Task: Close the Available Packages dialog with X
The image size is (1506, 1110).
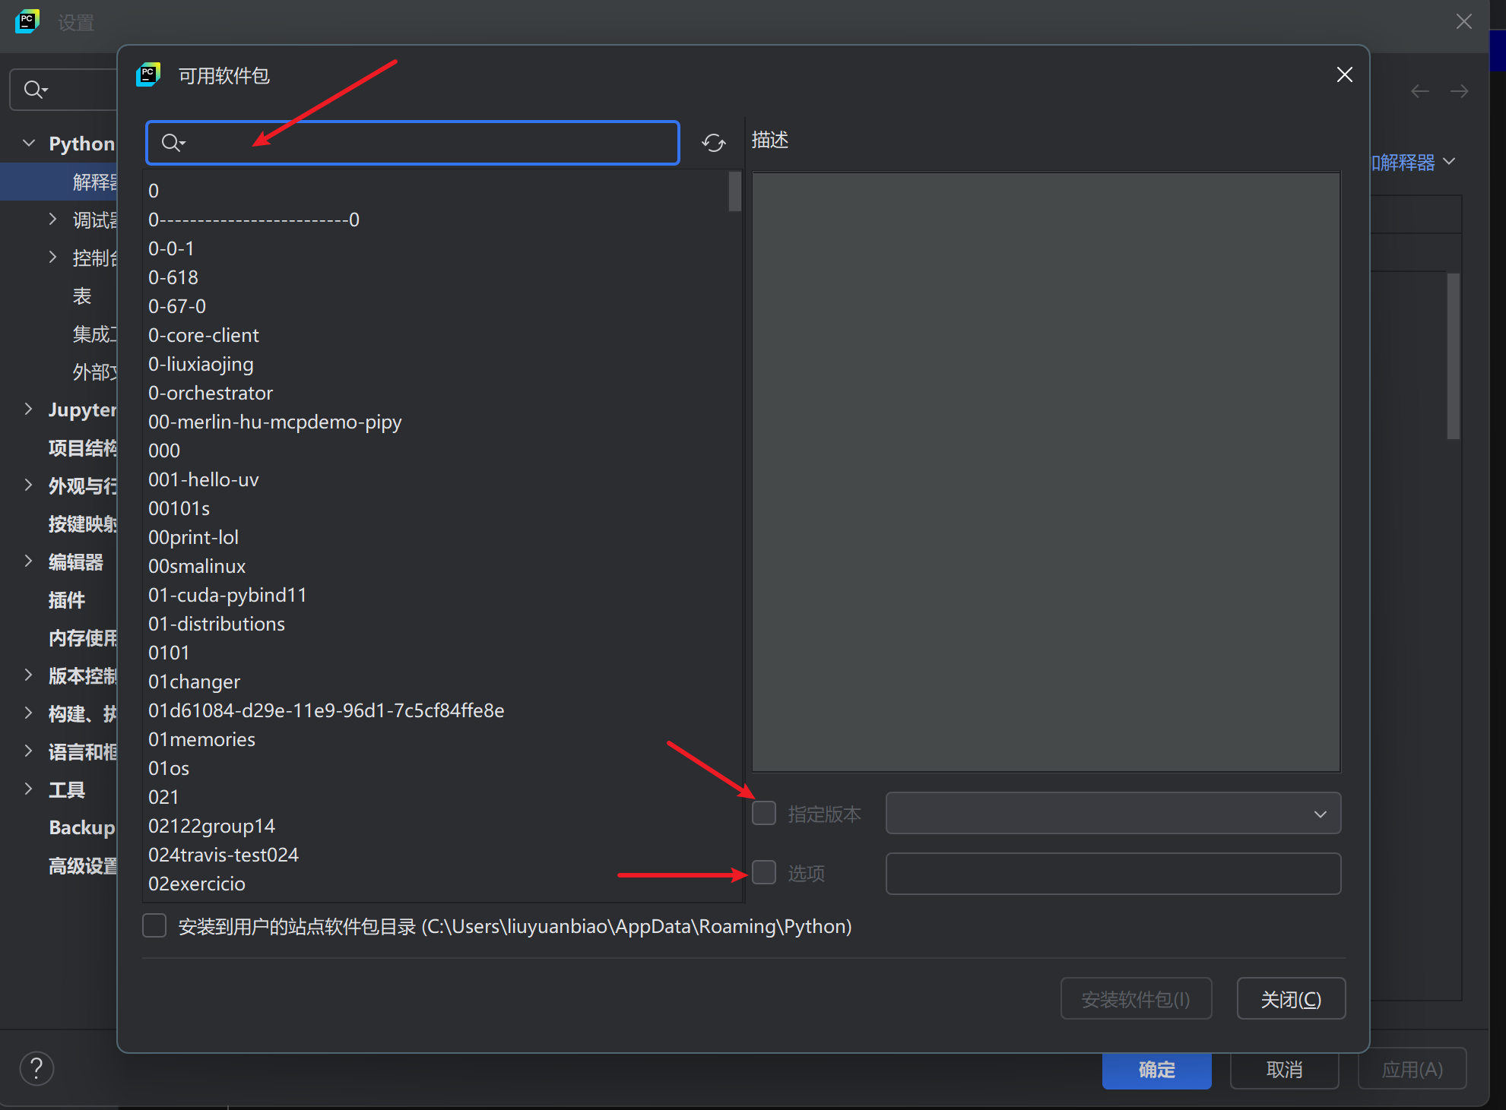Action: [x=1344, y=74]
